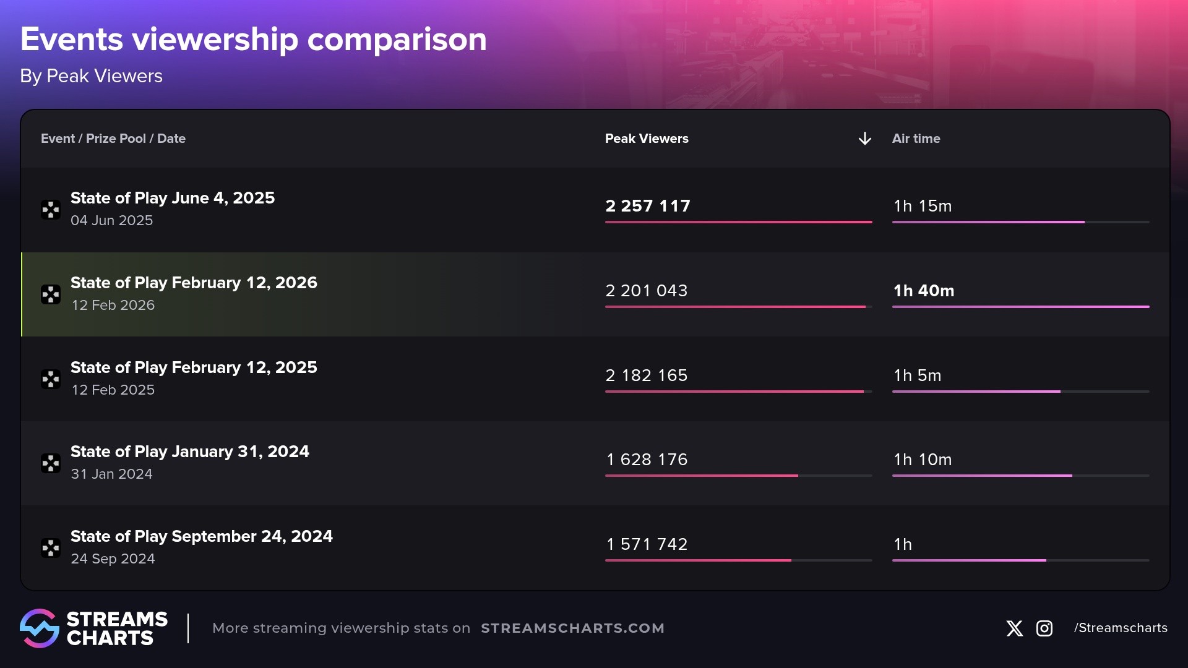The width and height of the screenshot is (1188, 668).
Task: Click the 2 257 117 peak viewers bar
Action: 738,222
